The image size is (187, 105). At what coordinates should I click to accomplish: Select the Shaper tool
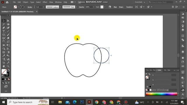pos(4,38)
